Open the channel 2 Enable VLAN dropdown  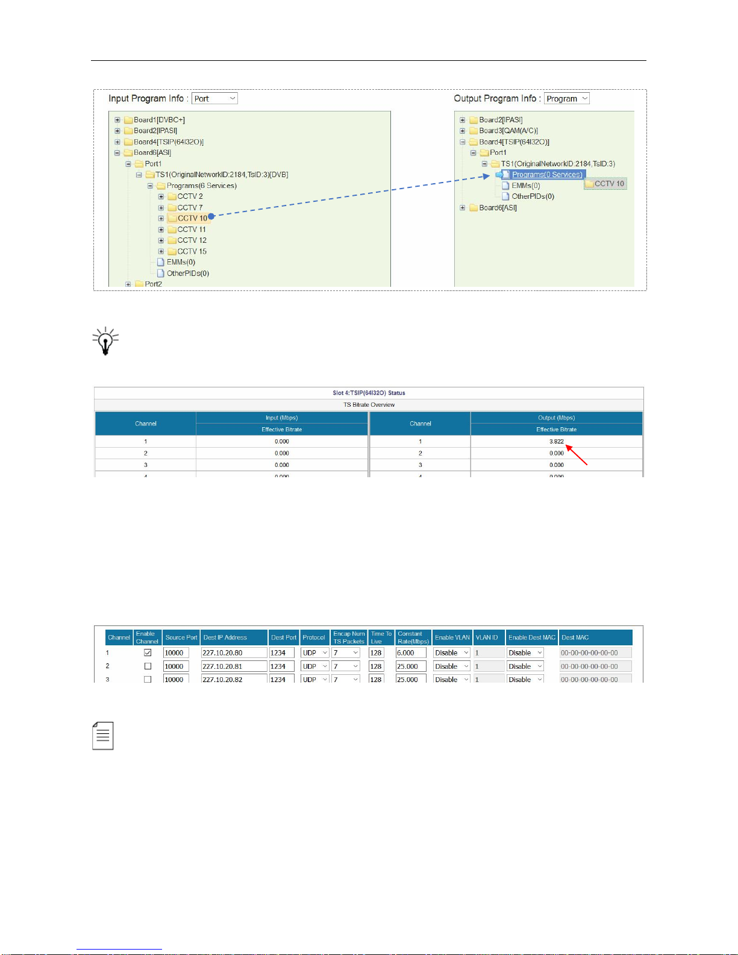click(452, 666)
